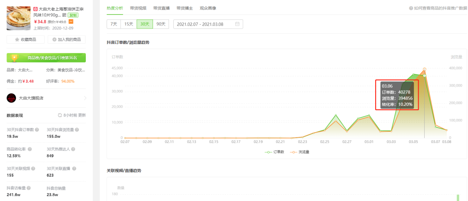Click help icon beside 30天抖音浏览量
468x201 pixels.
(x=77, y=130)
